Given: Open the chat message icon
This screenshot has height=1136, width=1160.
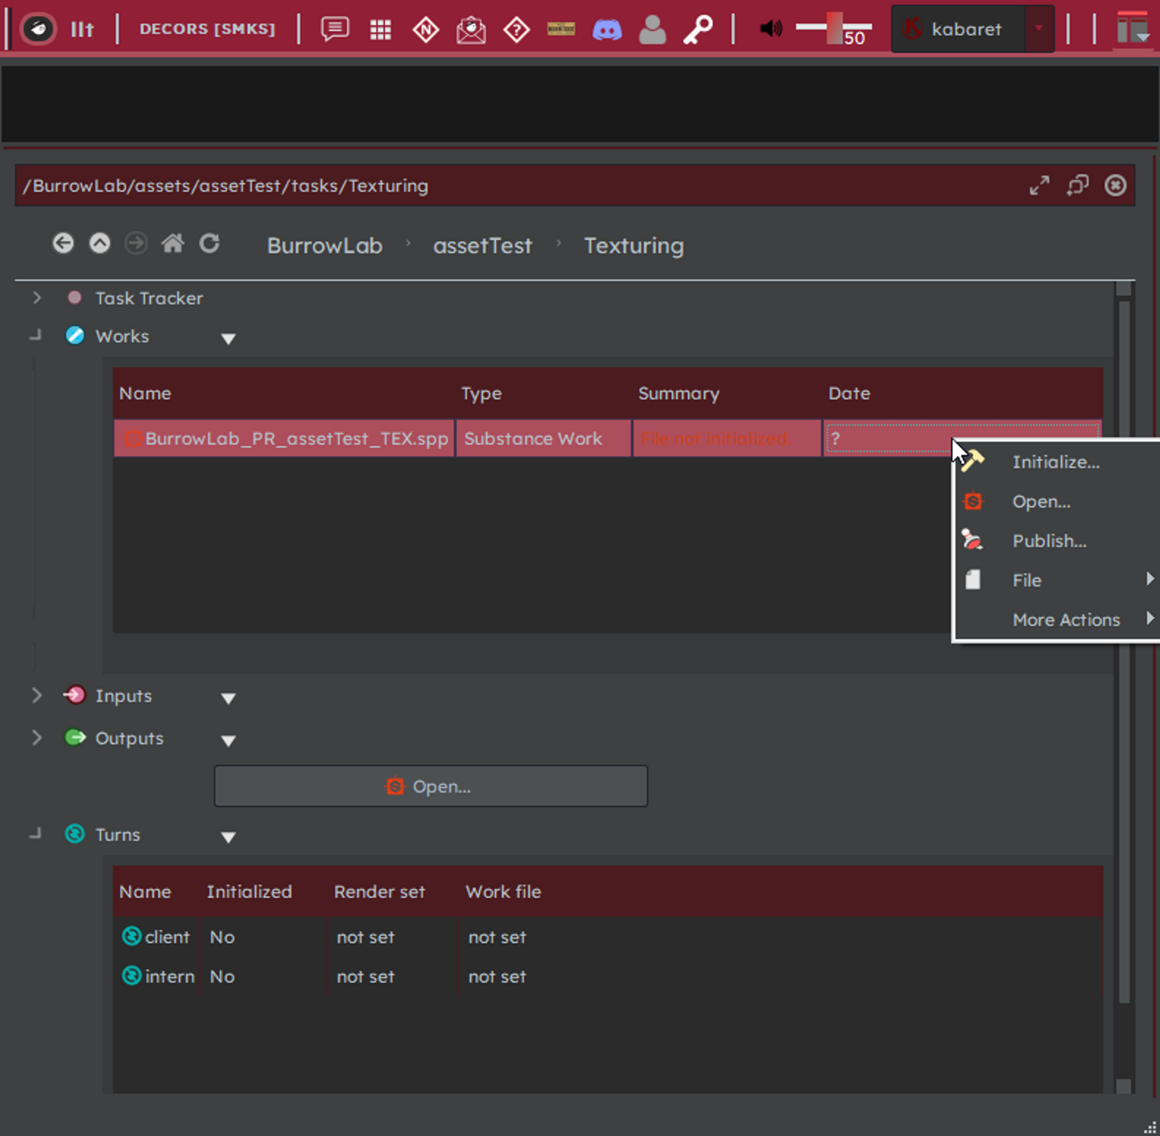Looking at the screenshot, I should click(335, 28).
